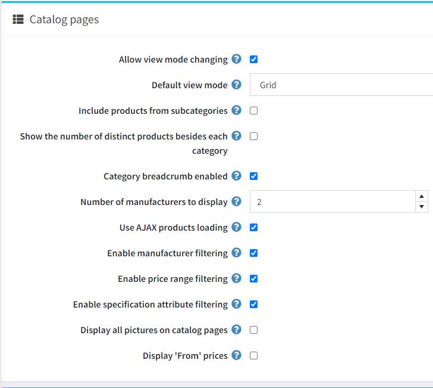Click help icon beside Allow view mode changing
This screenshot has height=388, width=433.
click(x=237, y=59)
